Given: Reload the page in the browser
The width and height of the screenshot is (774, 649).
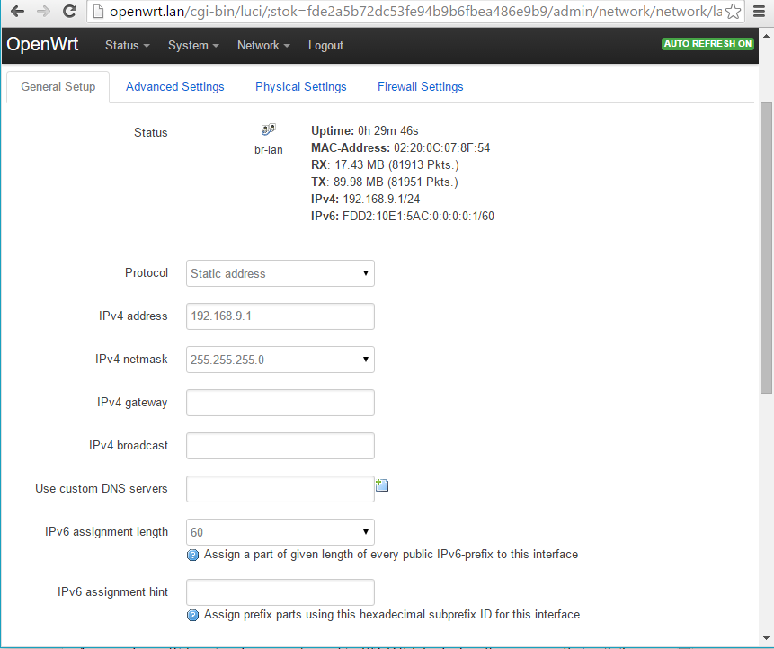Looking at the screenshot, I should coord(69,13).
